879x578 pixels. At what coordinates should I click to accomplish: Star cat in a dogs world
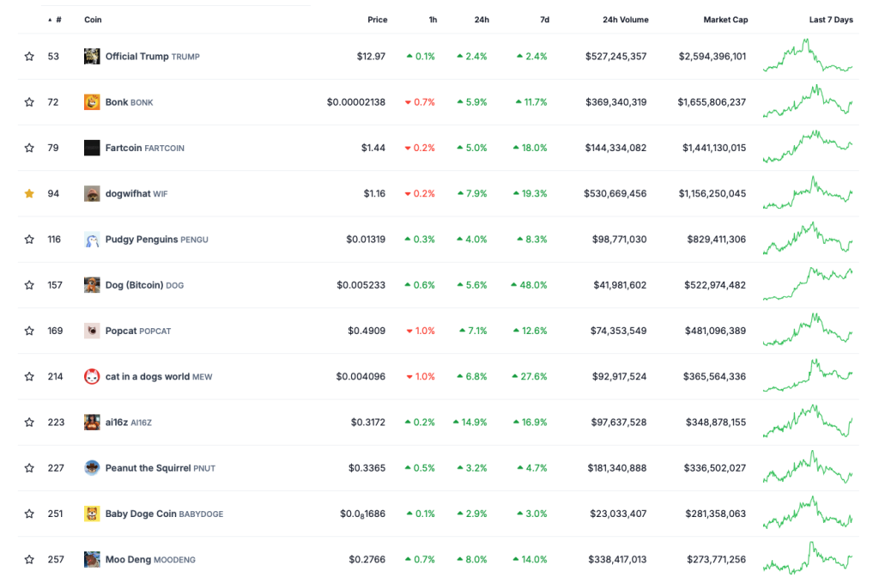pyautogui.click(x=29, y=377)
